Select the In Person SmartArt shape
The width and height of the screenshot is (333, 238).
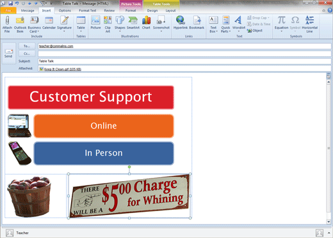click(104, 153)
